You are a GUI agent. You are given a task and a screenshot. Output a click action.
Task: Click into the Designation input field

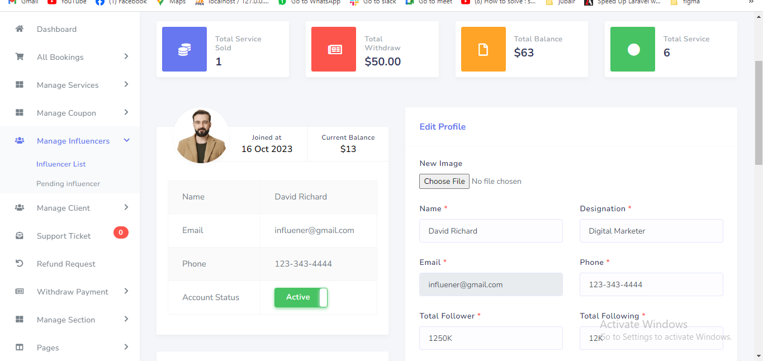point(651,231)
